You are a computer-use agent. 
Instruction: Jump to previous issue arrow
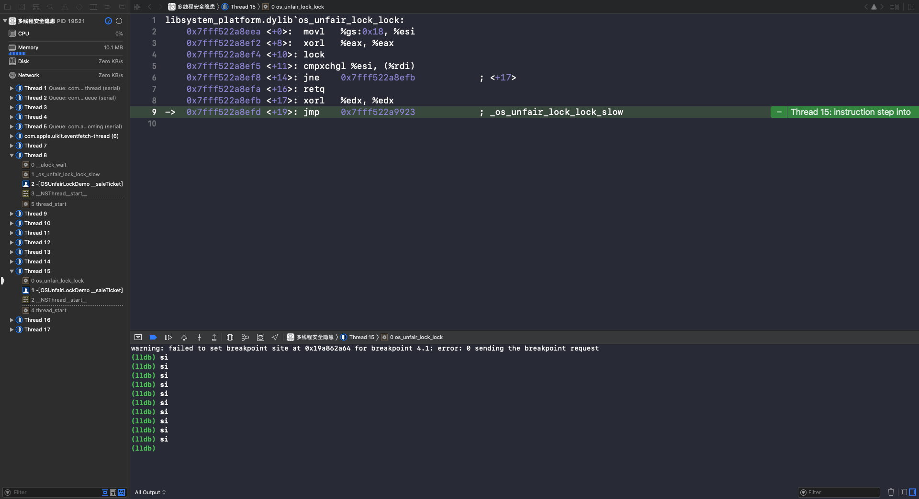coord(866,7)
